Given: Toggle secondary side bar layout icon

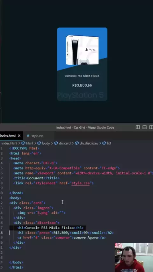Looking at the screenshot, I should click(x=151, y=127).
